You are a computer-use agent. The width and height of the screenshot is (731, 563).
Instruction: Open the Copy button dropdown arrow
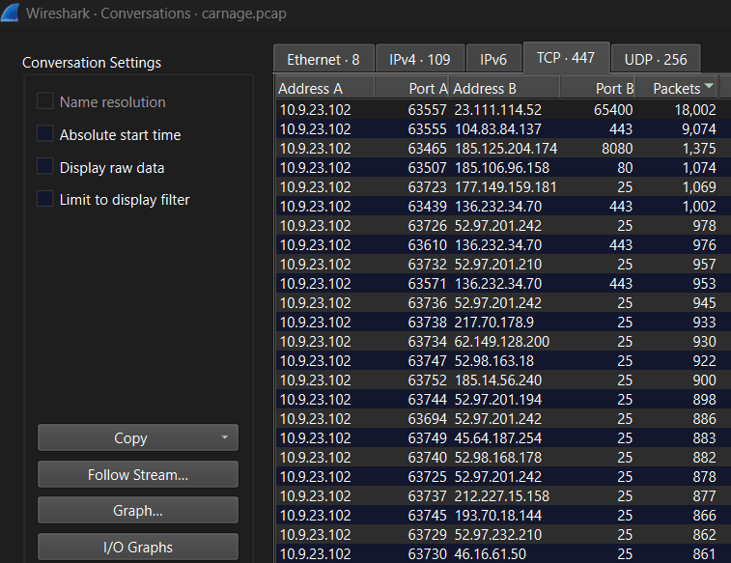pos(224,437)
